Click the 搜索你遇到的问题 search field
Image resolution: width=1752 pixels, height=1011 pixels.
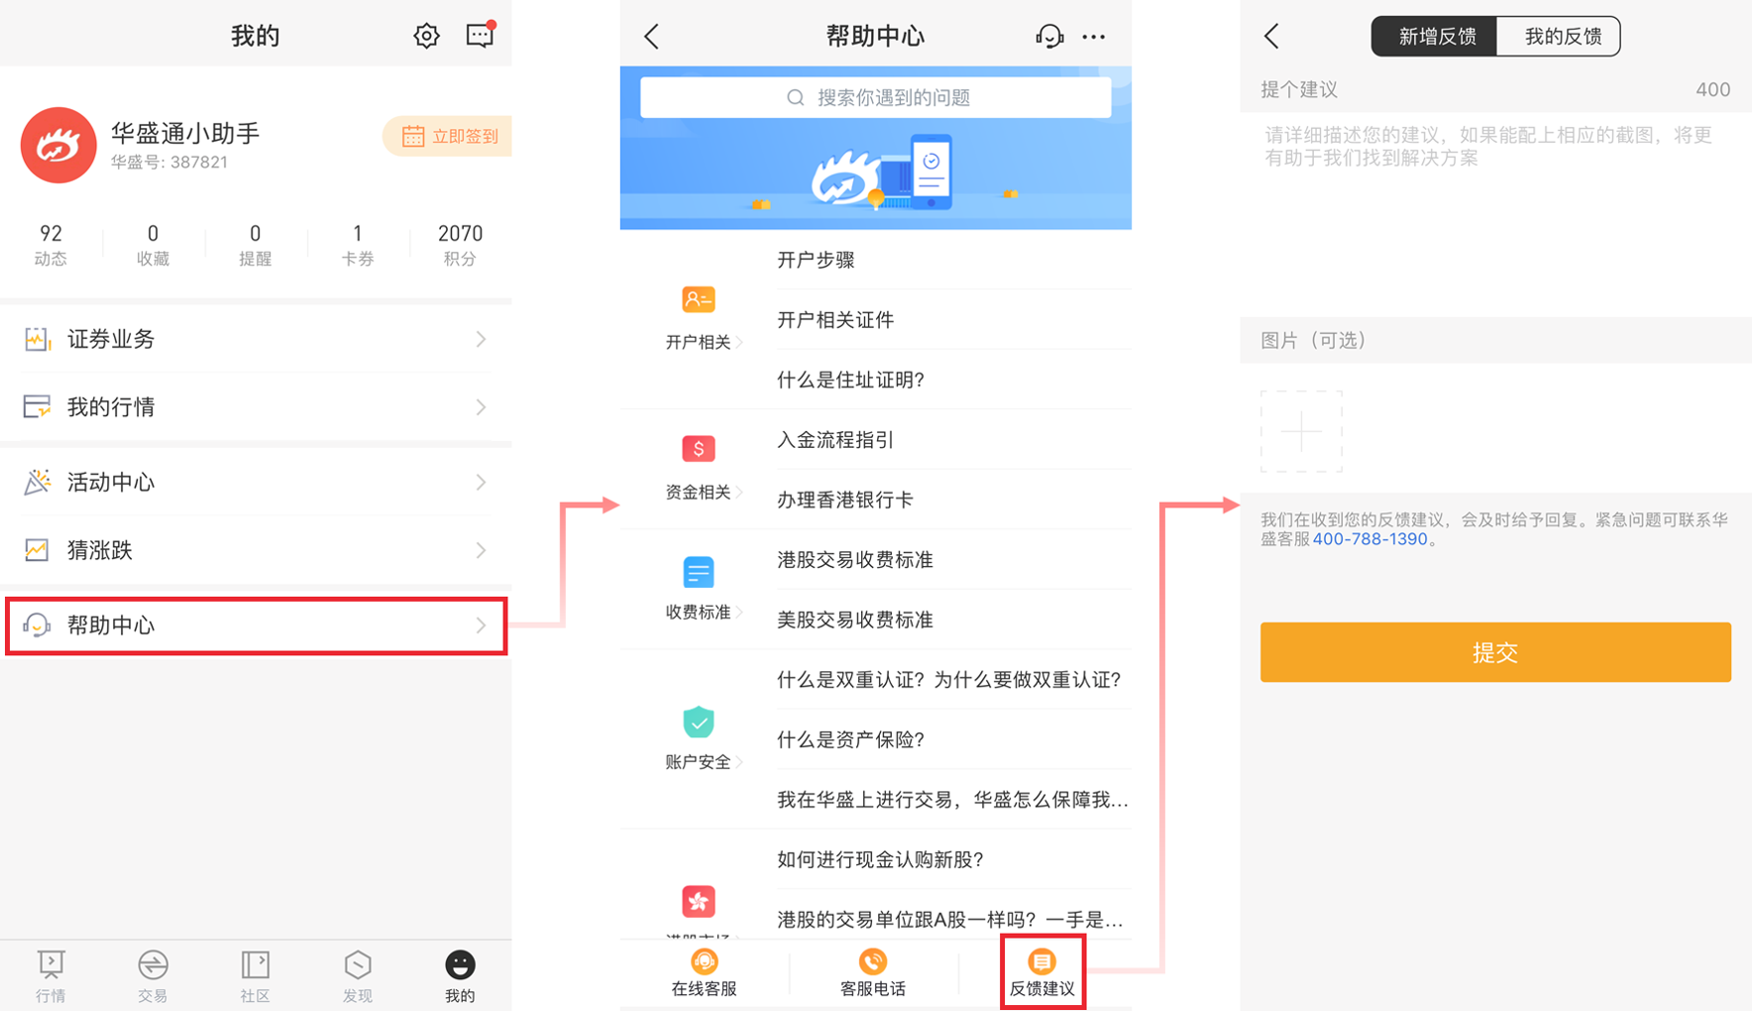point(876,97)
